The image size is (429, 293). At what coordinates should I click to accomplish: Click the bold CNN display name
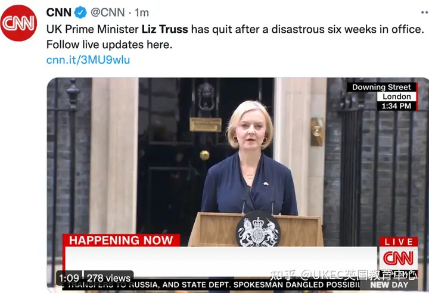click(x=59, y=13)
